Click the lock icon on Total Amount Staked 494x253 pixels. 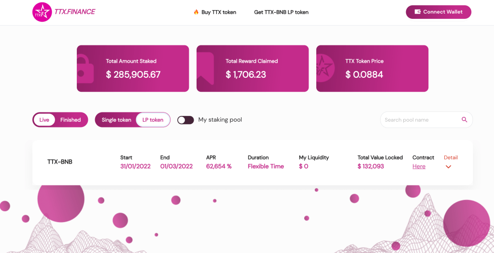click(85, 69)
